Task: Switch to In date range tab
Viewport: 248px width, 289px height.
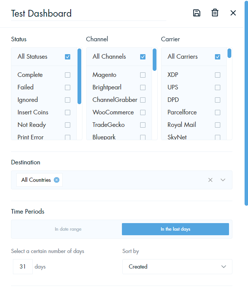Action: pyautogui.click(x=68, y=229)
